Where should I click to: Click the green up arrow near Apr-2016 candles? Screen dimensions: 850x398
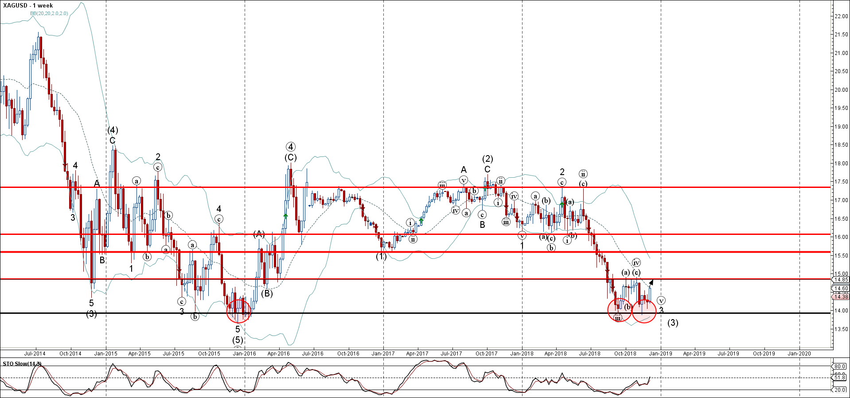click(x=286, y=216)
